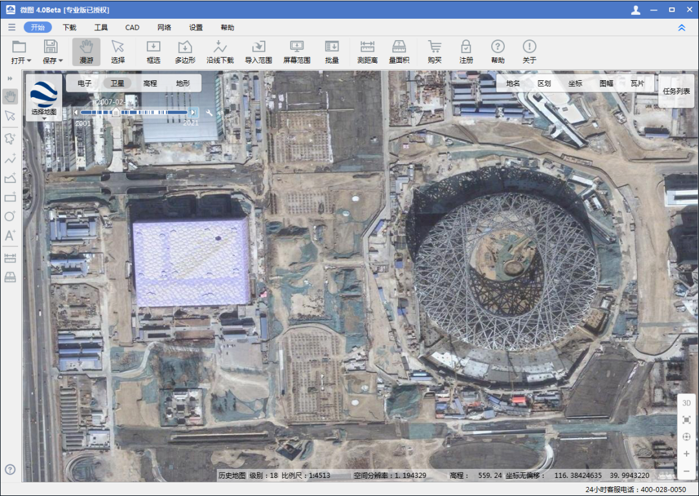Image resolution: width=699 pixels, height=496 pixels.
Task: Switch map layer to 电子
Action: click(84, 83)
